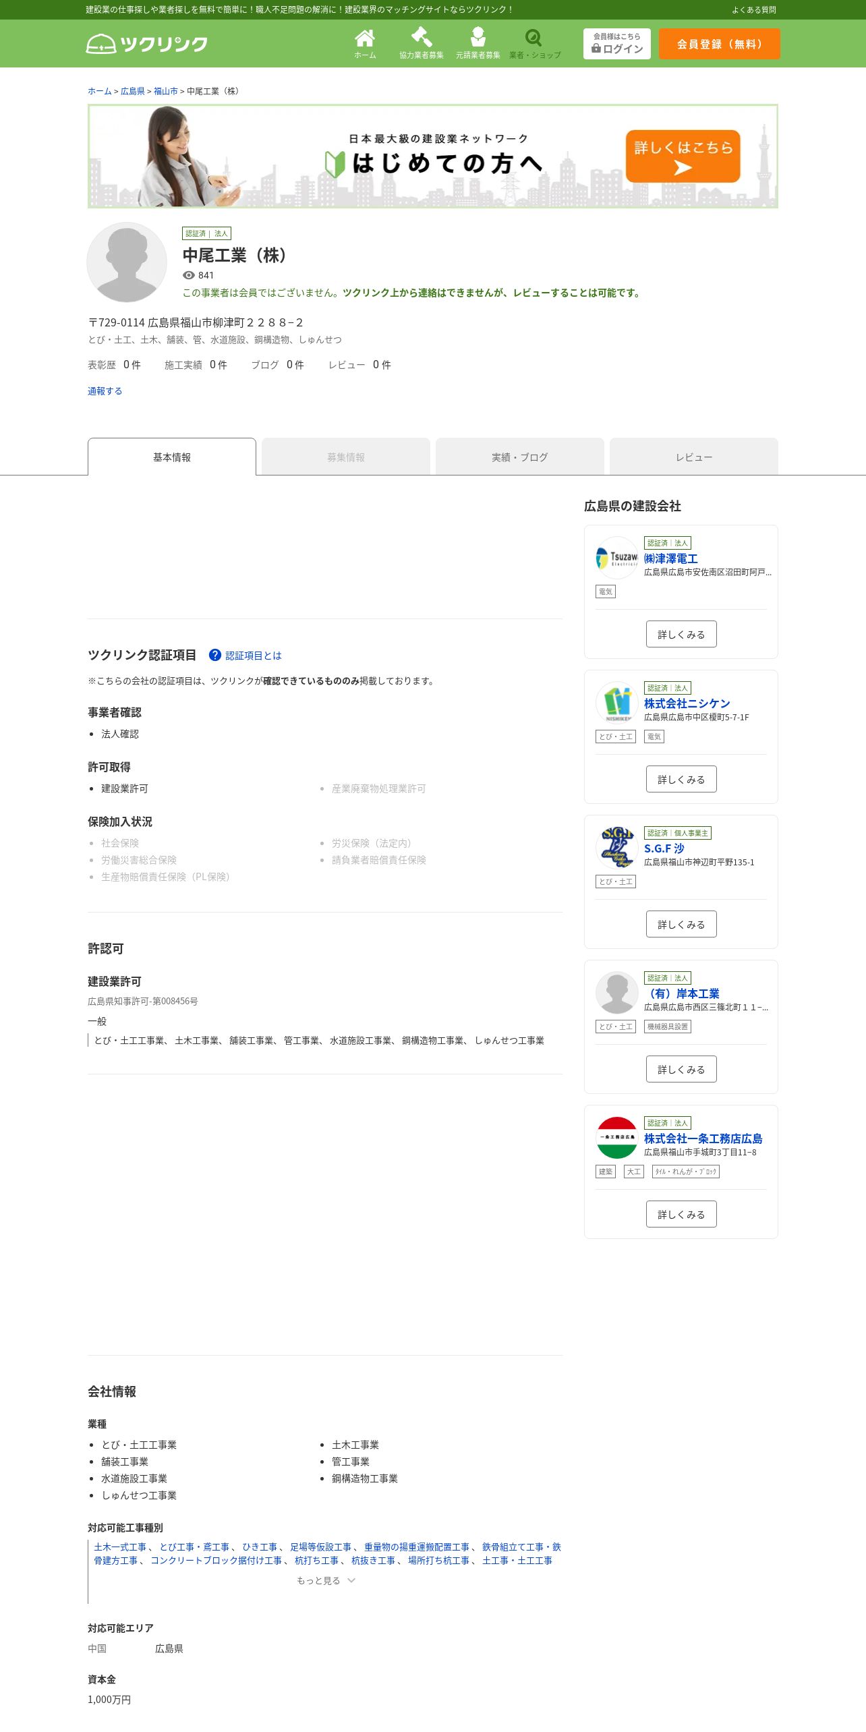The width and height of the screenshot is (866, 1732).
Task: Click the 津澤電工 logo
Action: pos(616,558)
